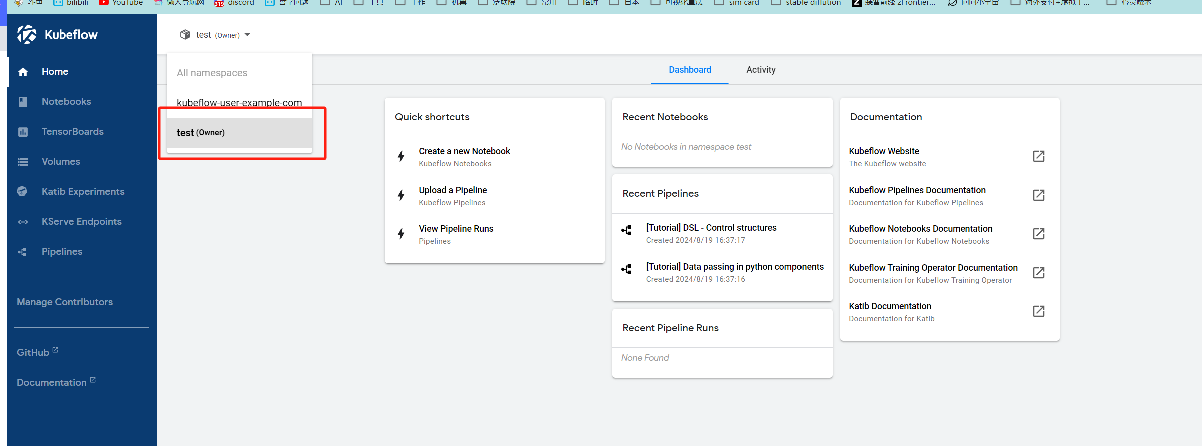Viewport: 1202px width, 446px height.
Task: Open Volumes page from sidebar
Action: coord(82,162)
